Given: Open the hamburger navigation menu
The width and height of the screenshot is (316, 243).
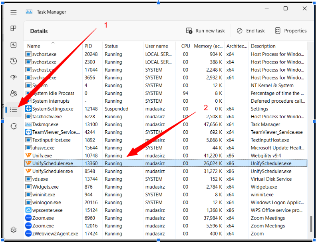Looking at the screenshot, I should 14,12.
